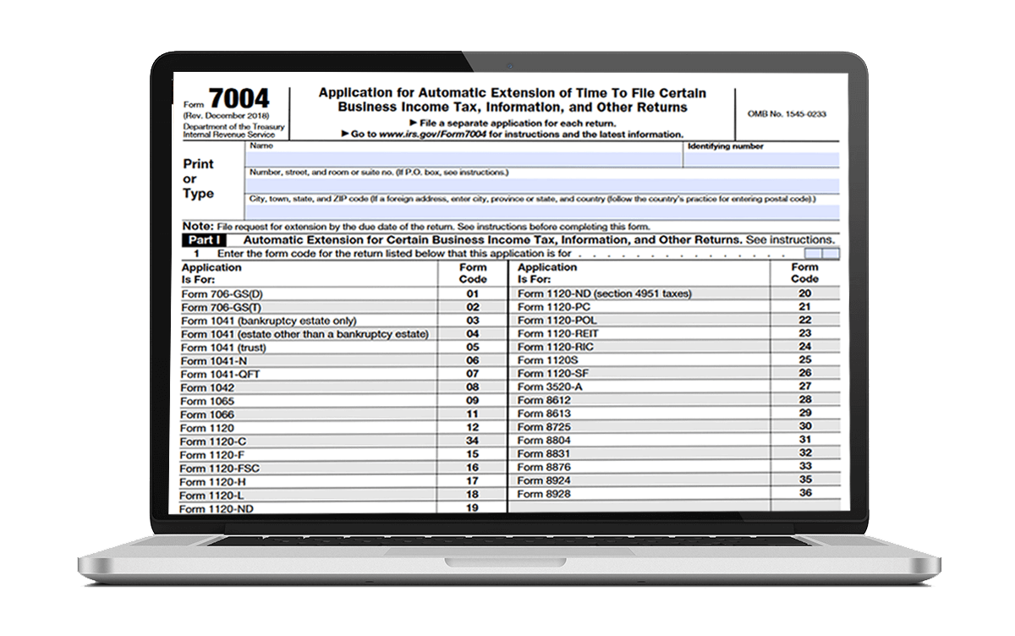Click the form code entry box on line 1
1015x636 pixels.
(821, 254)
